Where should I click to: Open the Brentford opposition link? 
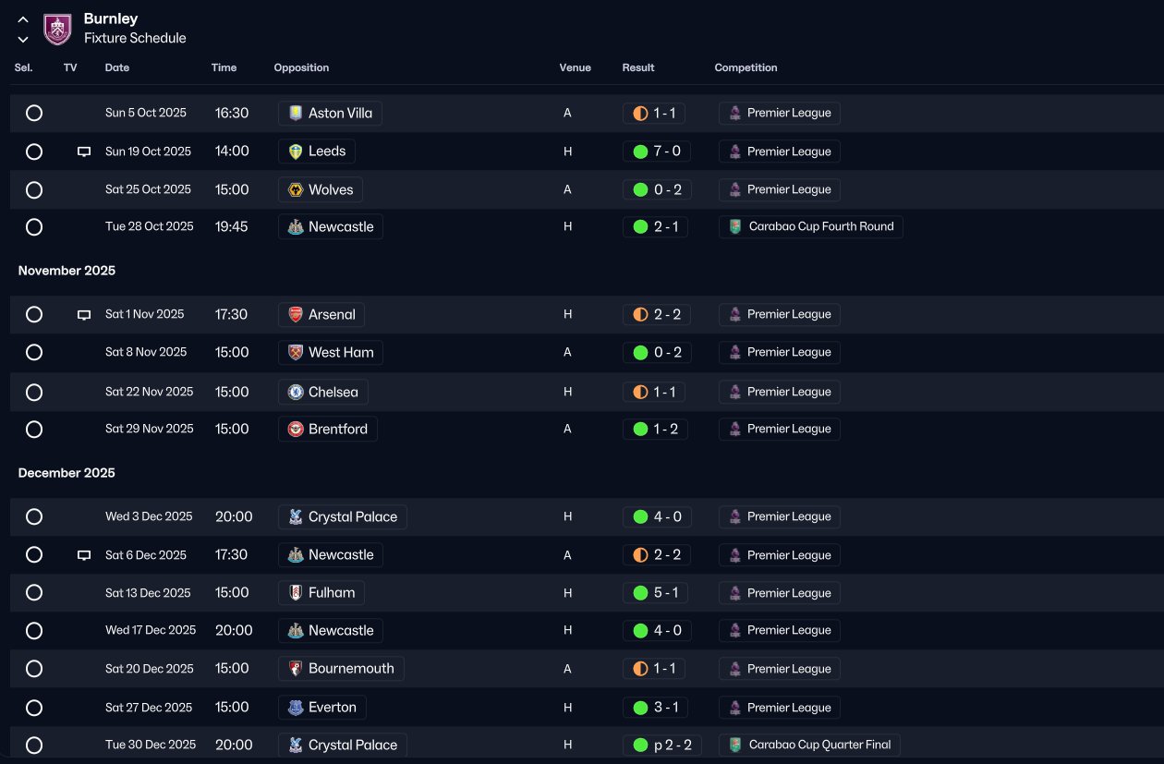click(x=328, y=429)
